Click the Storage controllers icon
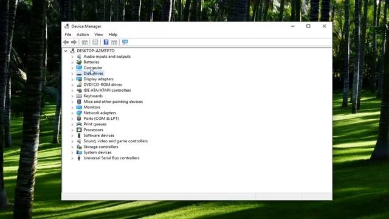389x219 pixels. [79, 147]
